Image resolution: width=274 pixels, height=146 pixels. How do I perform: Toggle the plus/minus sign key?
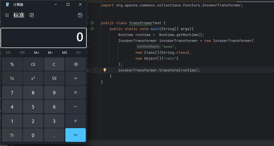click(12, 135)
